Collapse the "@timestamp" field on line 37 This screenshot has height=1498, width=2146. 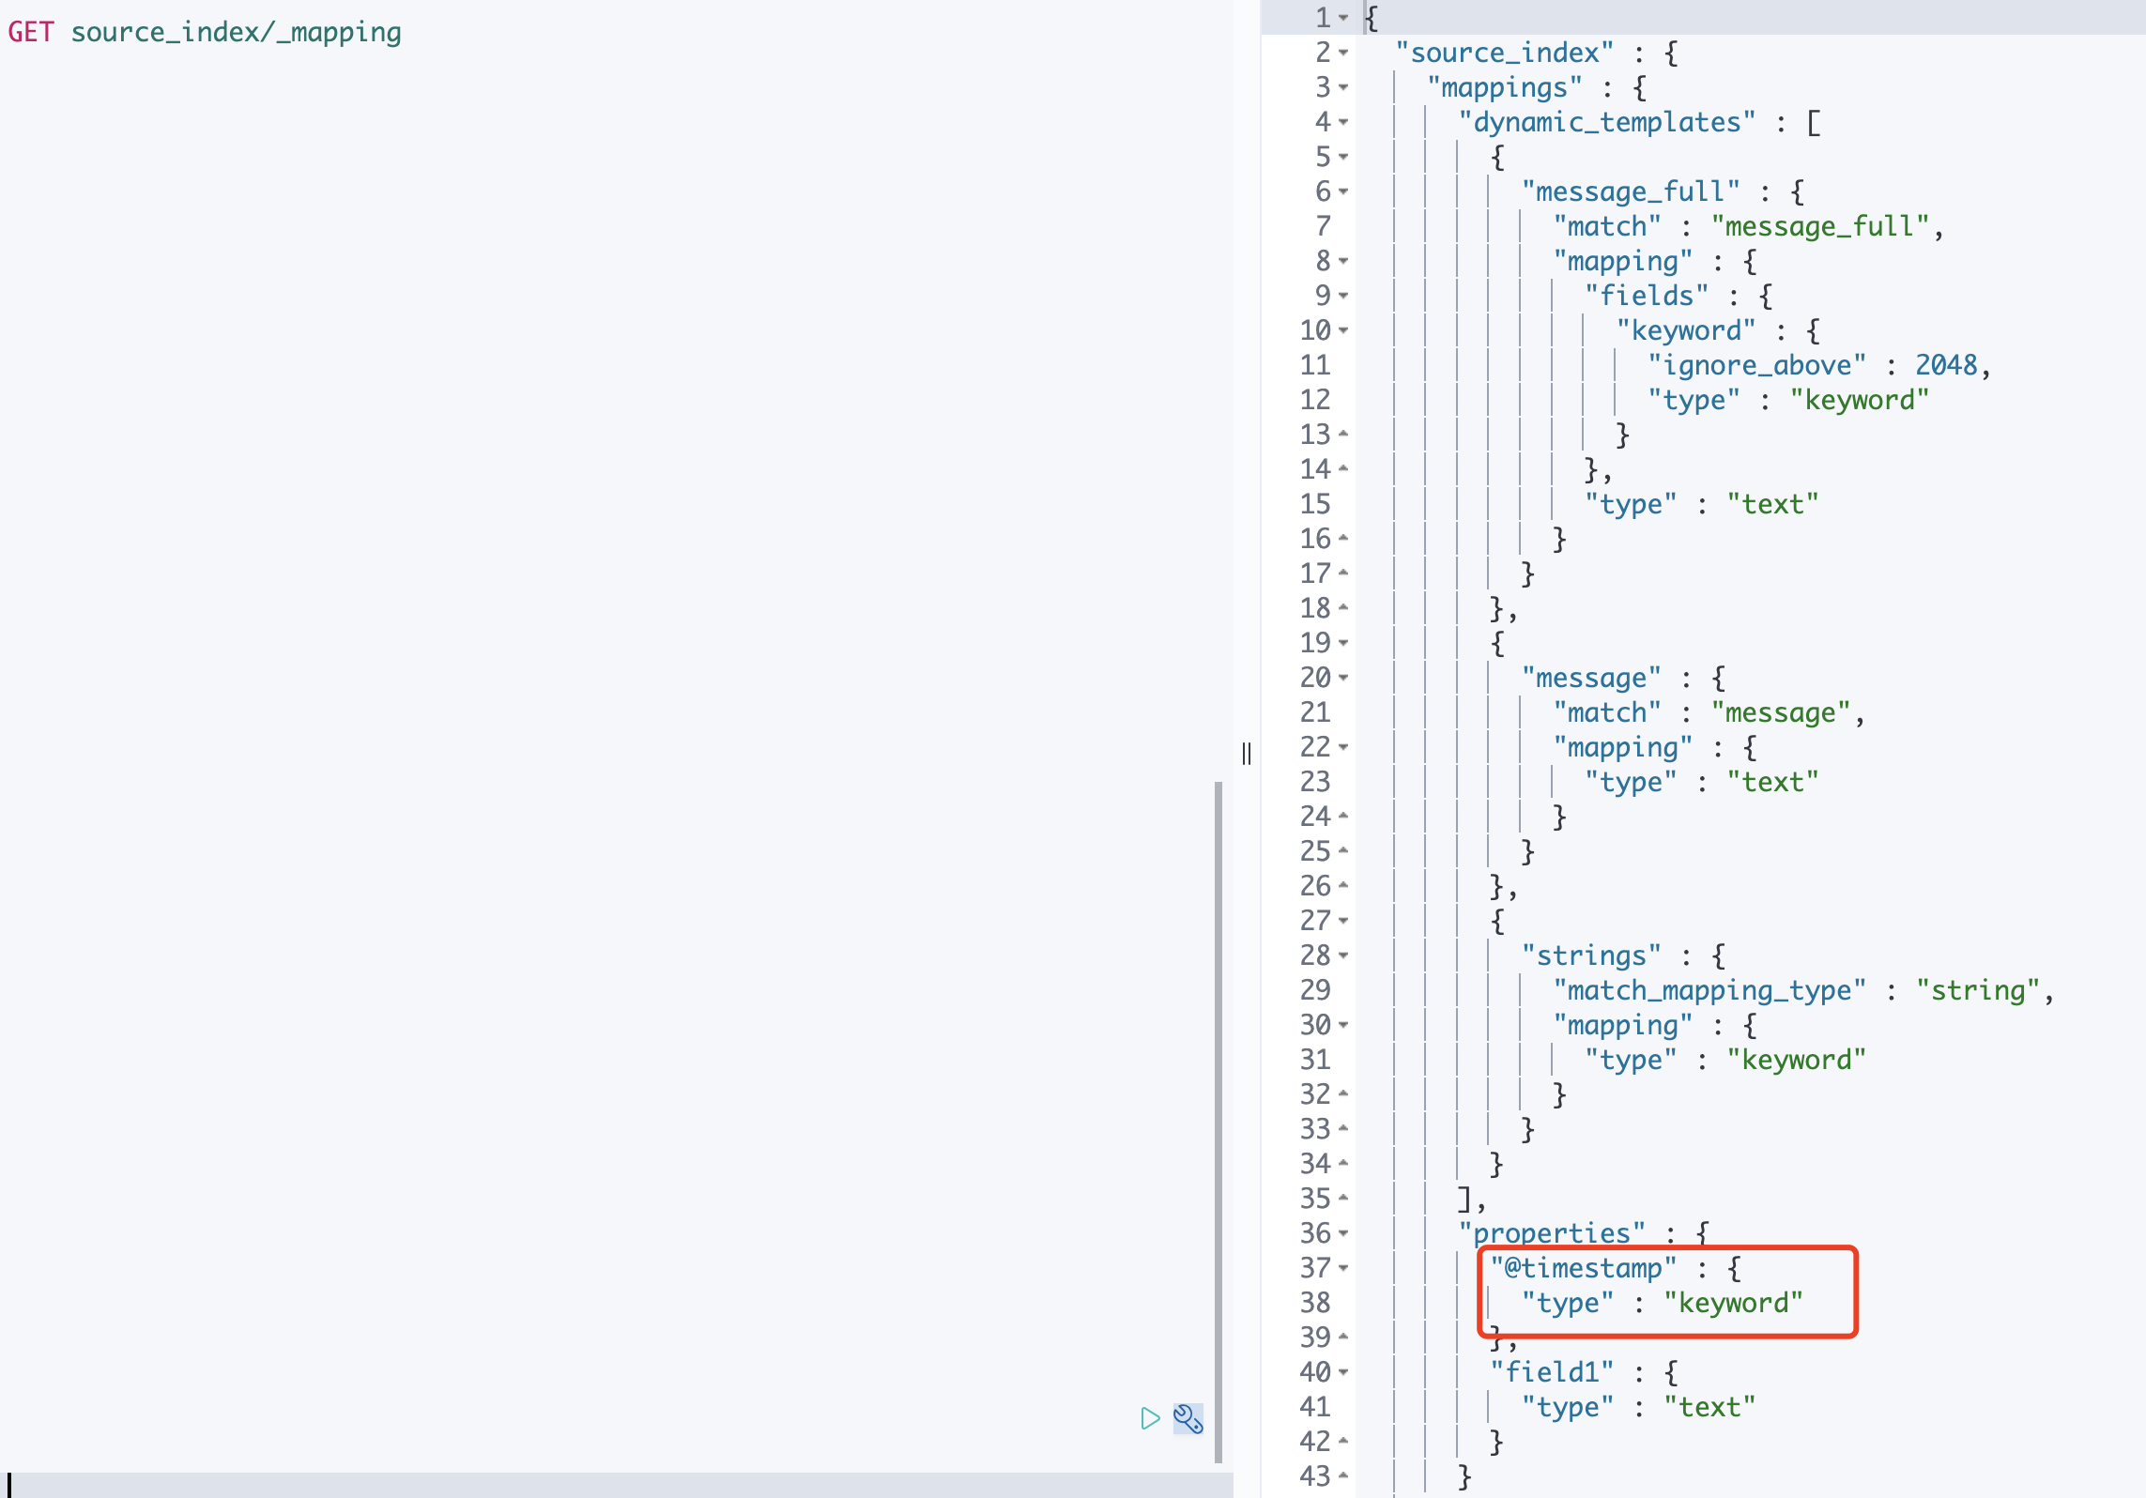[x=1343, y=1268]
